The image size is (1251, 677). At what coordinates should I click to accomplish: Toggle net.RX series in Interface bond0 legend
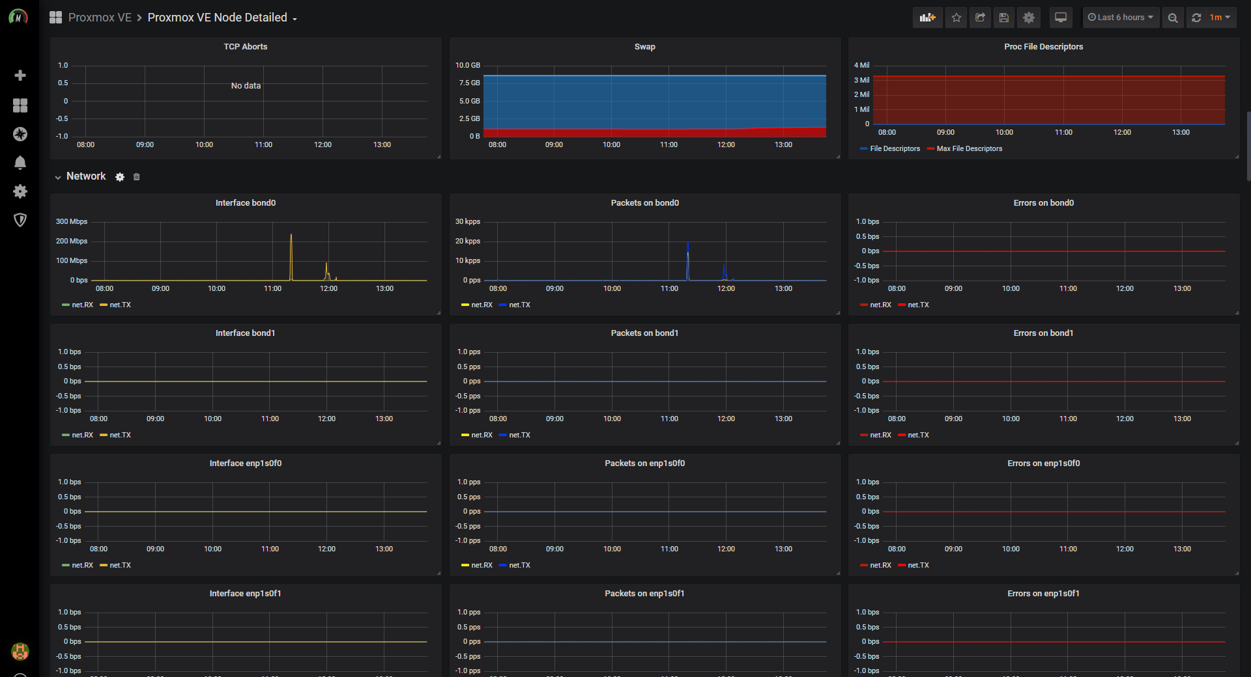point(78,305)
